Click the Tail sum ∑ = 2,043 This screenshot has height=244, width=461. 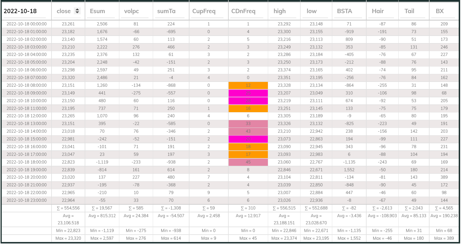click(x=414, y=208)
